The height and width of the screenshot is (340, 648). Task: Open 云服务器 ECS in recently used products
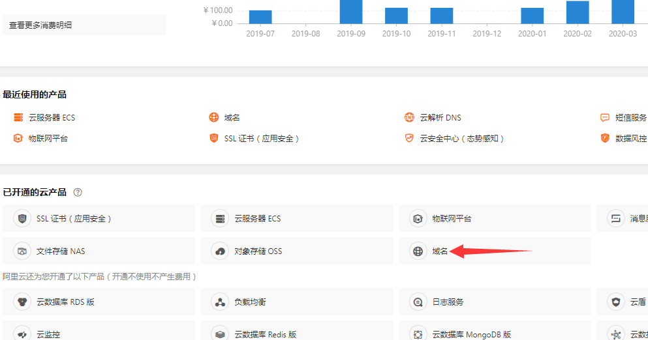(52, 118)
